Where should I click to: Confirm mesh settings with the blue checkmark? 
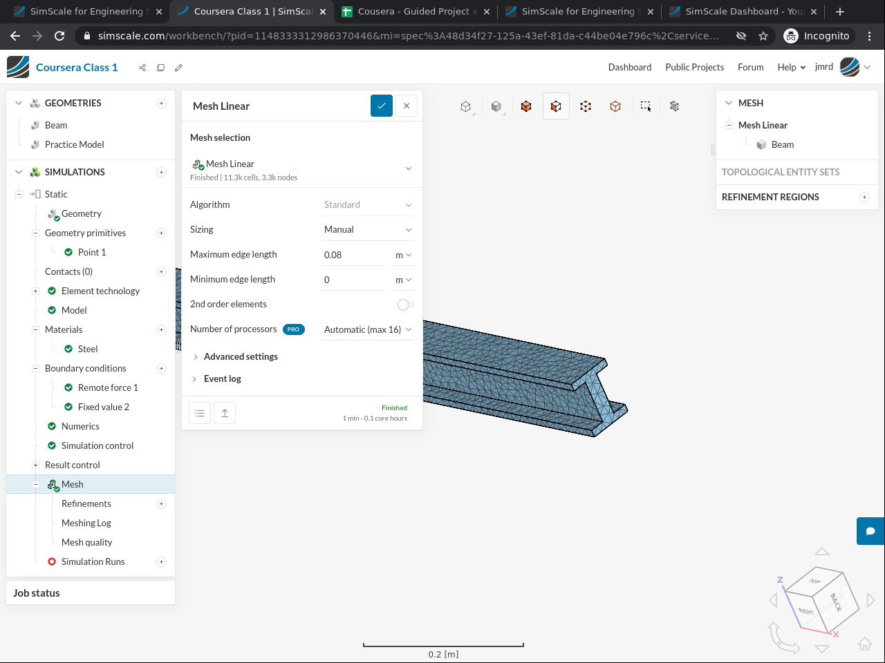[381, 106]
